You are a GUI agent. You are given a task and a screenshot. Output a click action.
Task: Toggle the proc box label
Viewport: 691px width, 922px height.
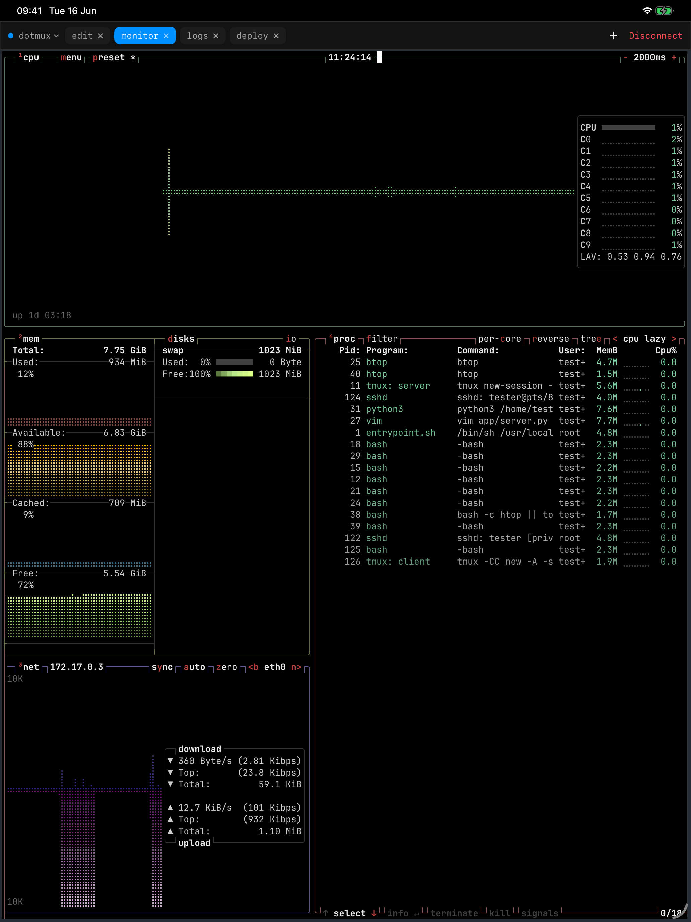click(x=342, y=339)
